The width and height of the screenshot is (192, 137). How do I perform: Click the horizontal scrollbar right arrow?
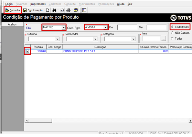190,120
